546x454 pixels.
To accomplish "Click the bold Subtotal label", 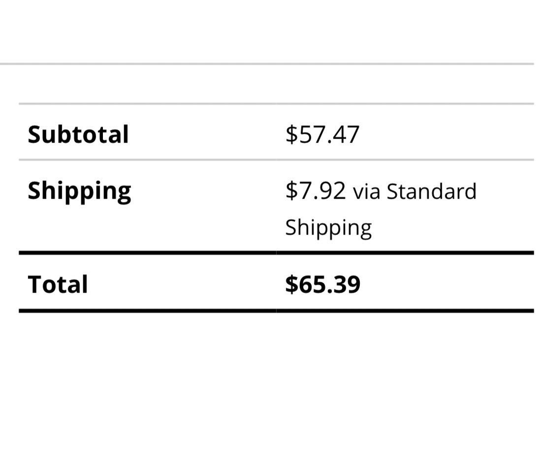I will pyautogui.click(x=78, y=134).
